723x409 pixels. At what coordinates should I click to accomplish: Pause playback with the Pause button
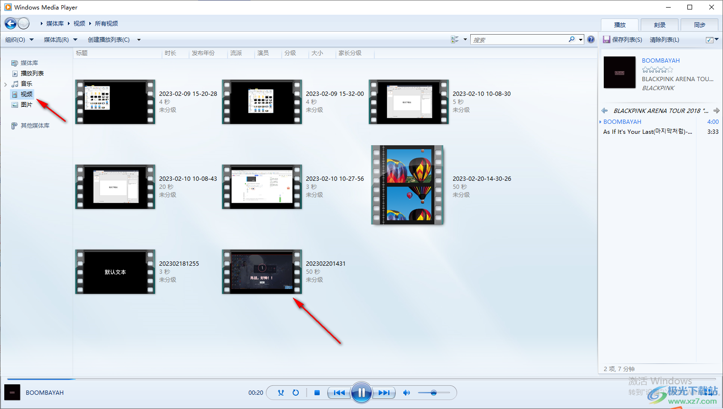tap(361, 393)
